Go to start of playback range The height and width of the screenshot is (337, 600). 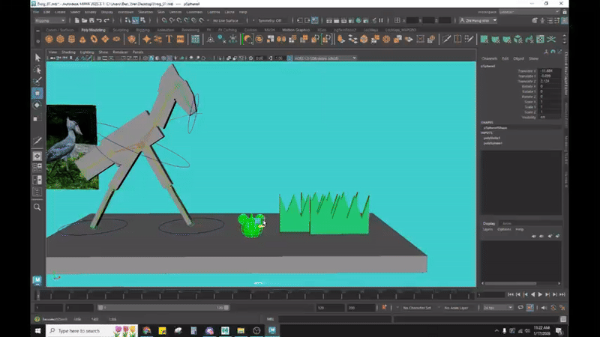pos(511,294)
